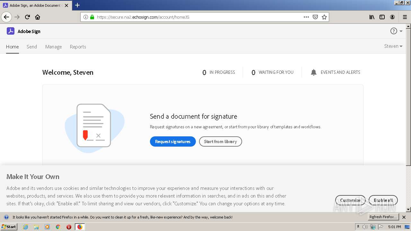Open the Firefox account icon
Viewport: 411px width, 231px height.
(392, 17)
